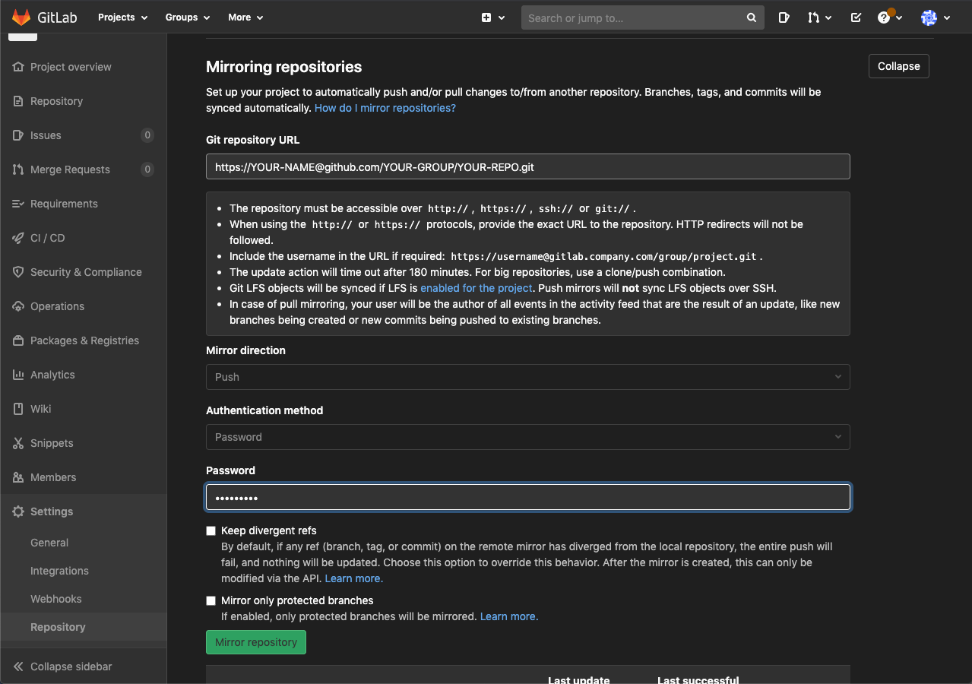Open the Webhooks settings item
Viewport: 972px width, 684px height.
56,599
